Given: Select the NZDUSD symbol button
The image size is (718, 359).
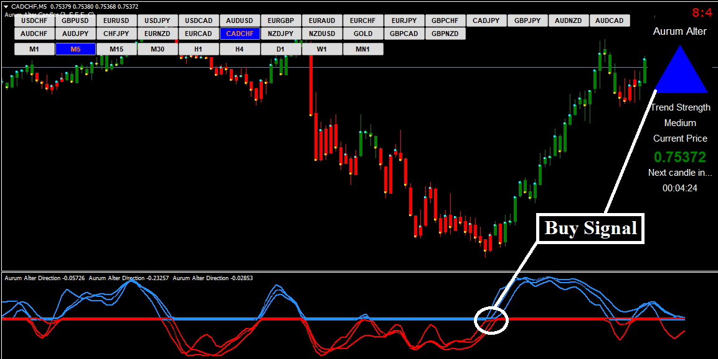Looking at the screenshot, I should (322, 34).
